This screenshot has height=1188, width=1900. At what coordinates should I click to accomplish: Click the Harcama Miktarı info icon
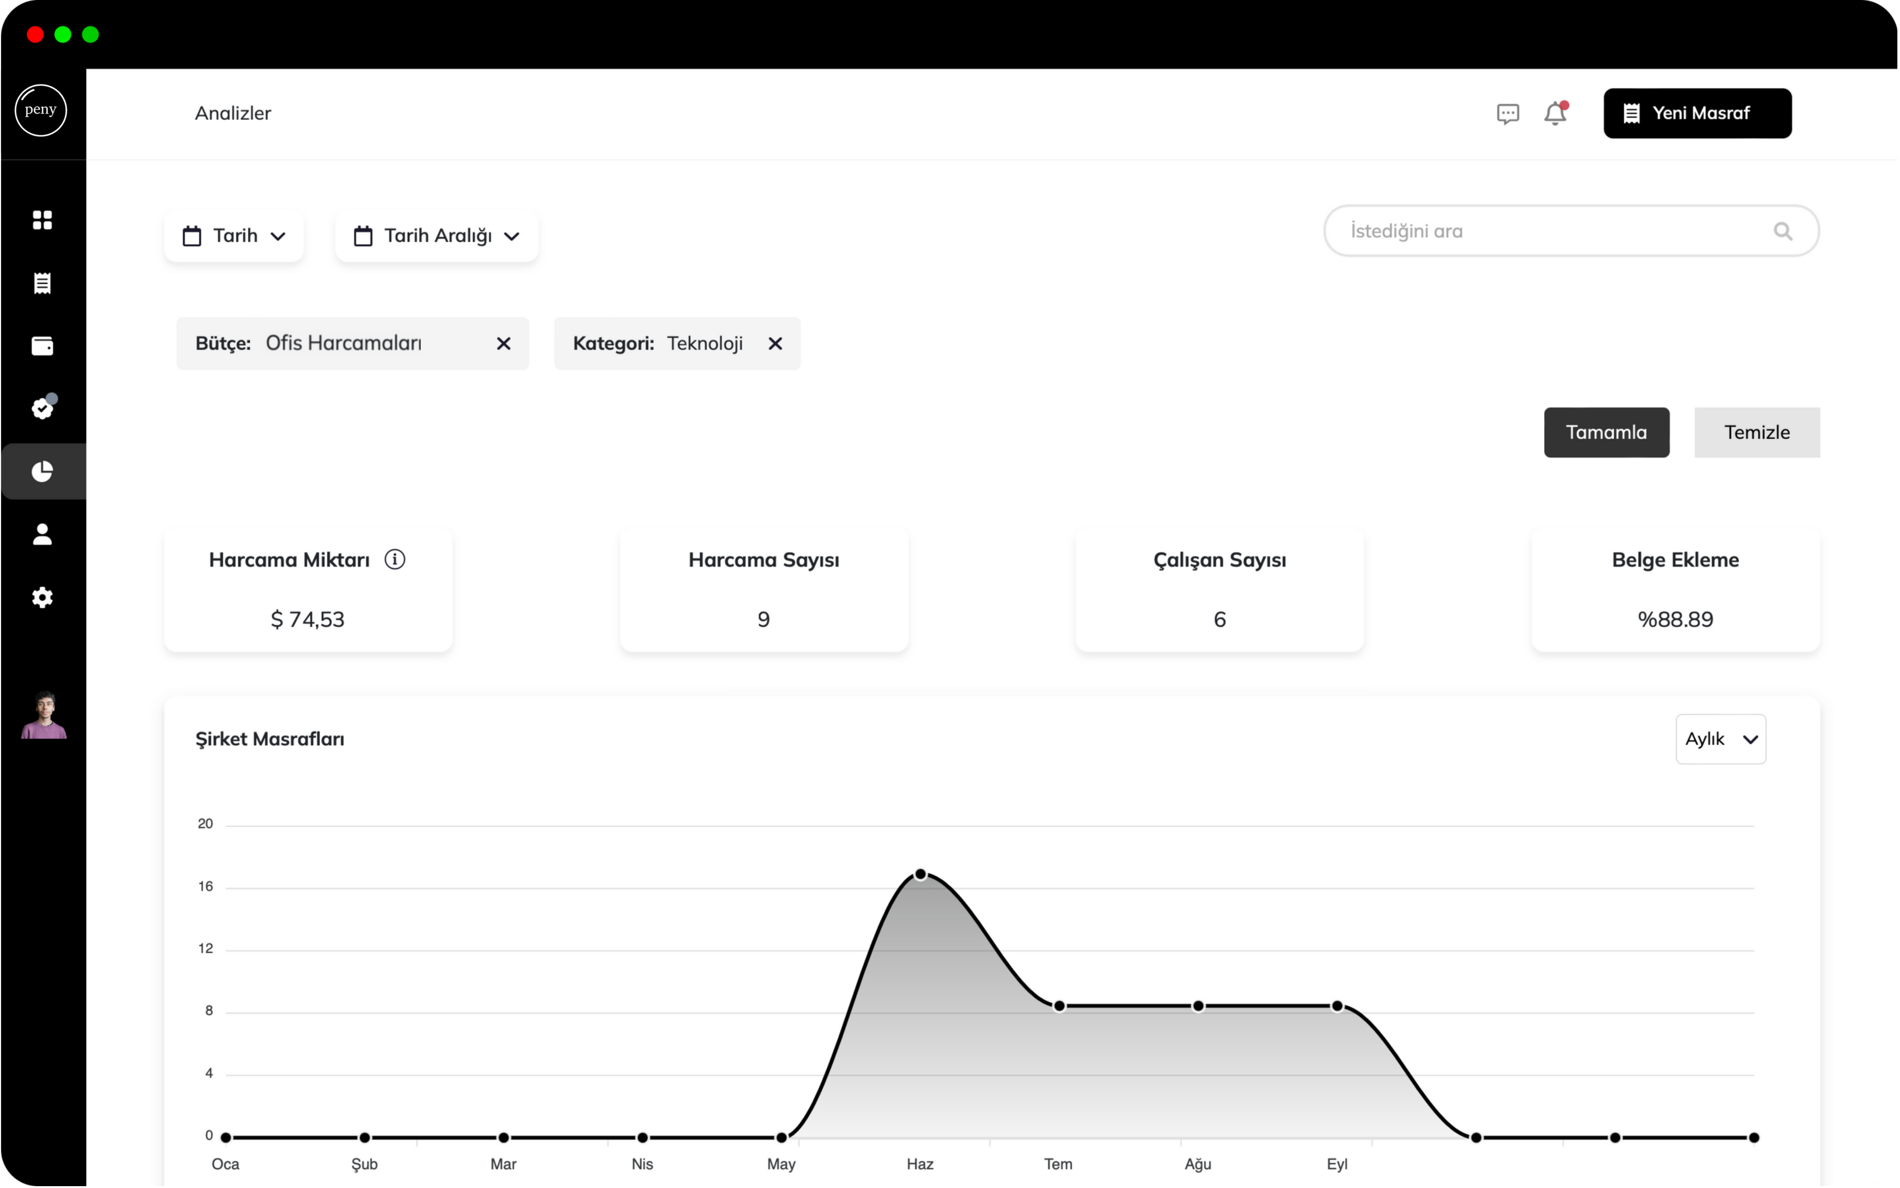pyautogui.click(x=394, y=559)
